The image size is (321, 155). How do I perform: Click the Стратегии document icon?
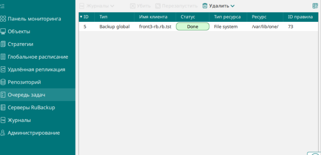(x=3, y=44)
